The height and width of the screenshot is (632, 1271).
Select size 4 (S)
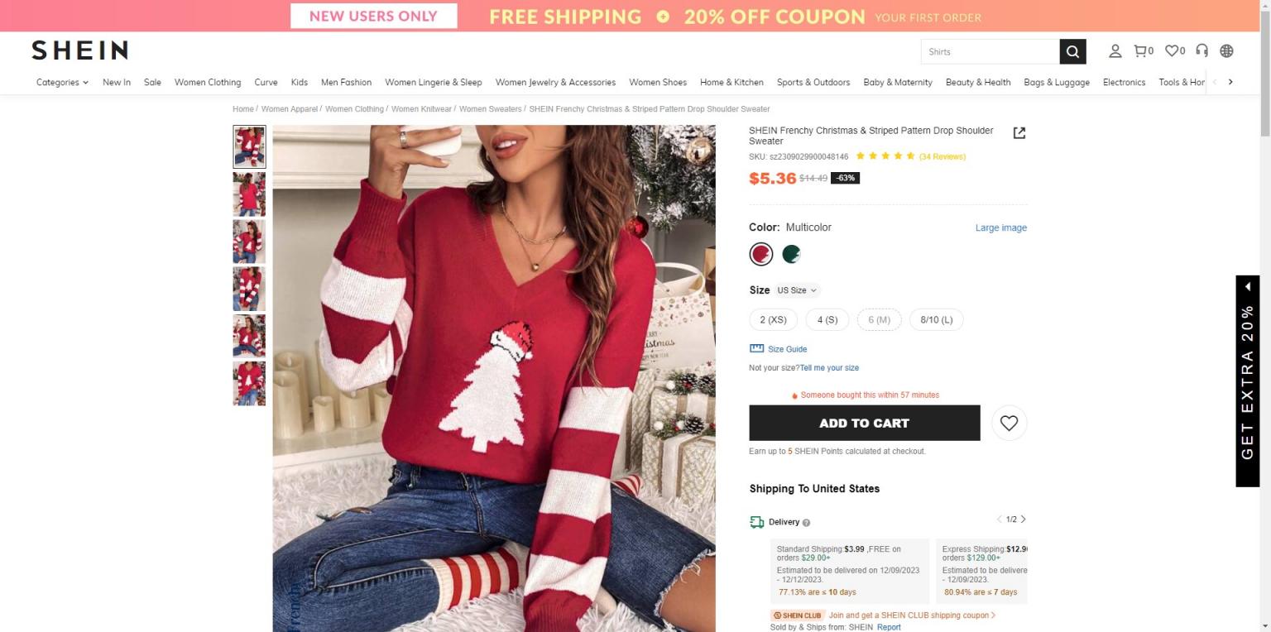click(827, 319)
